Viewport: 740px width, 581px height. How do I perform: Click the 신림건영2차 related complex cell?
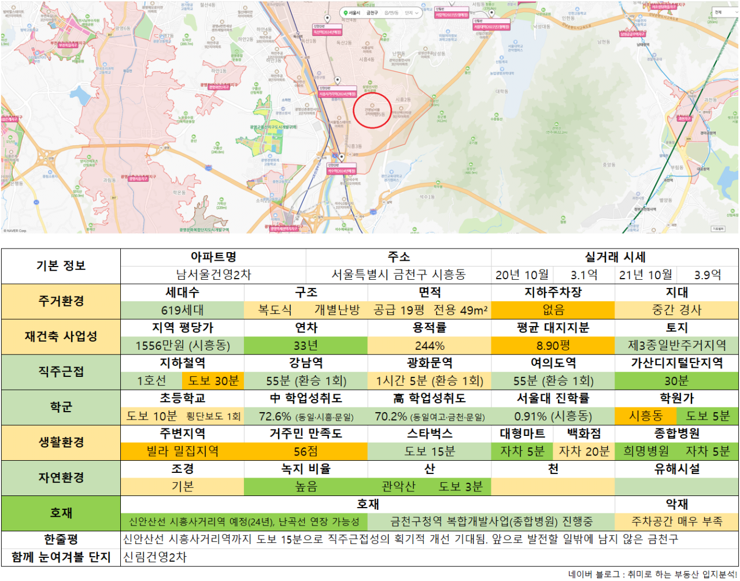pyautogui.click(x=430, y=557)
